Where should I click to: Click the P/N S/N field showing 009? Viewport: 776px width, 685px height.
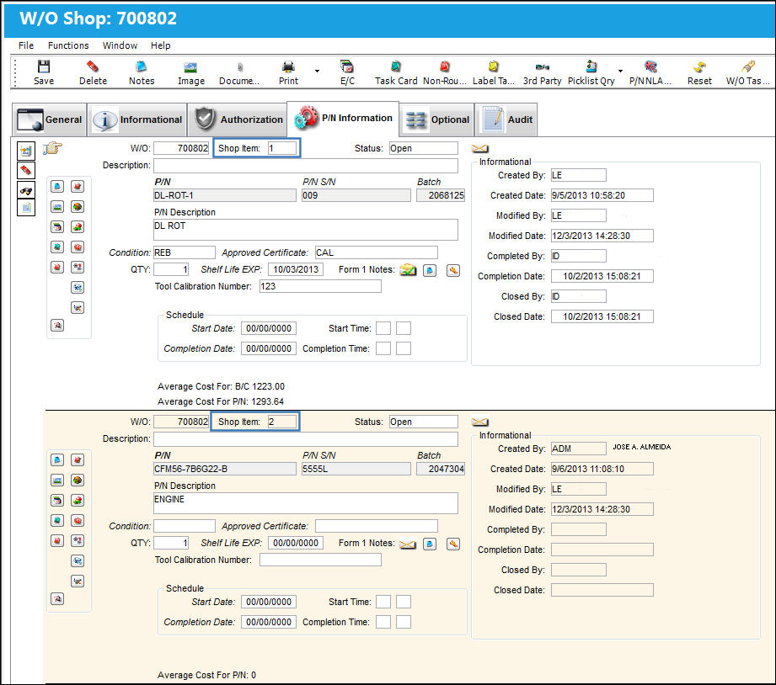[356, 195]
